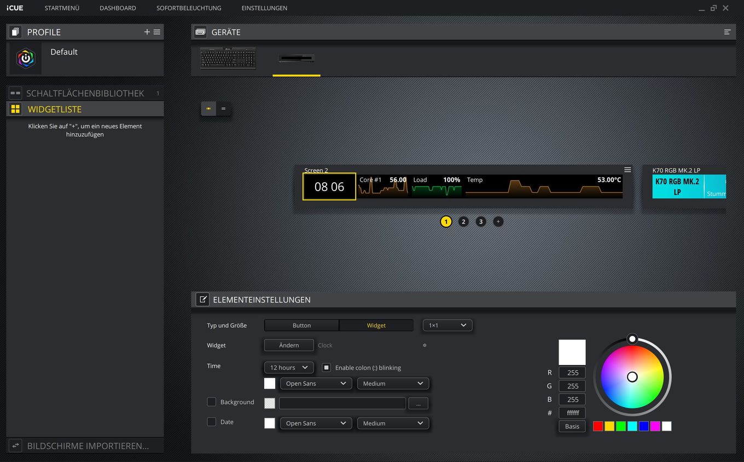Image resolution: width=744 pixels, height=462 pixels.
Task: Open the Screen 2 hamburger menu
Action: [627, 170]
